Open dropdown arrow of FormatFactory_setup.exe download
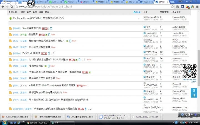This screenshot has height=125, width=200. [x=64, y=117]
